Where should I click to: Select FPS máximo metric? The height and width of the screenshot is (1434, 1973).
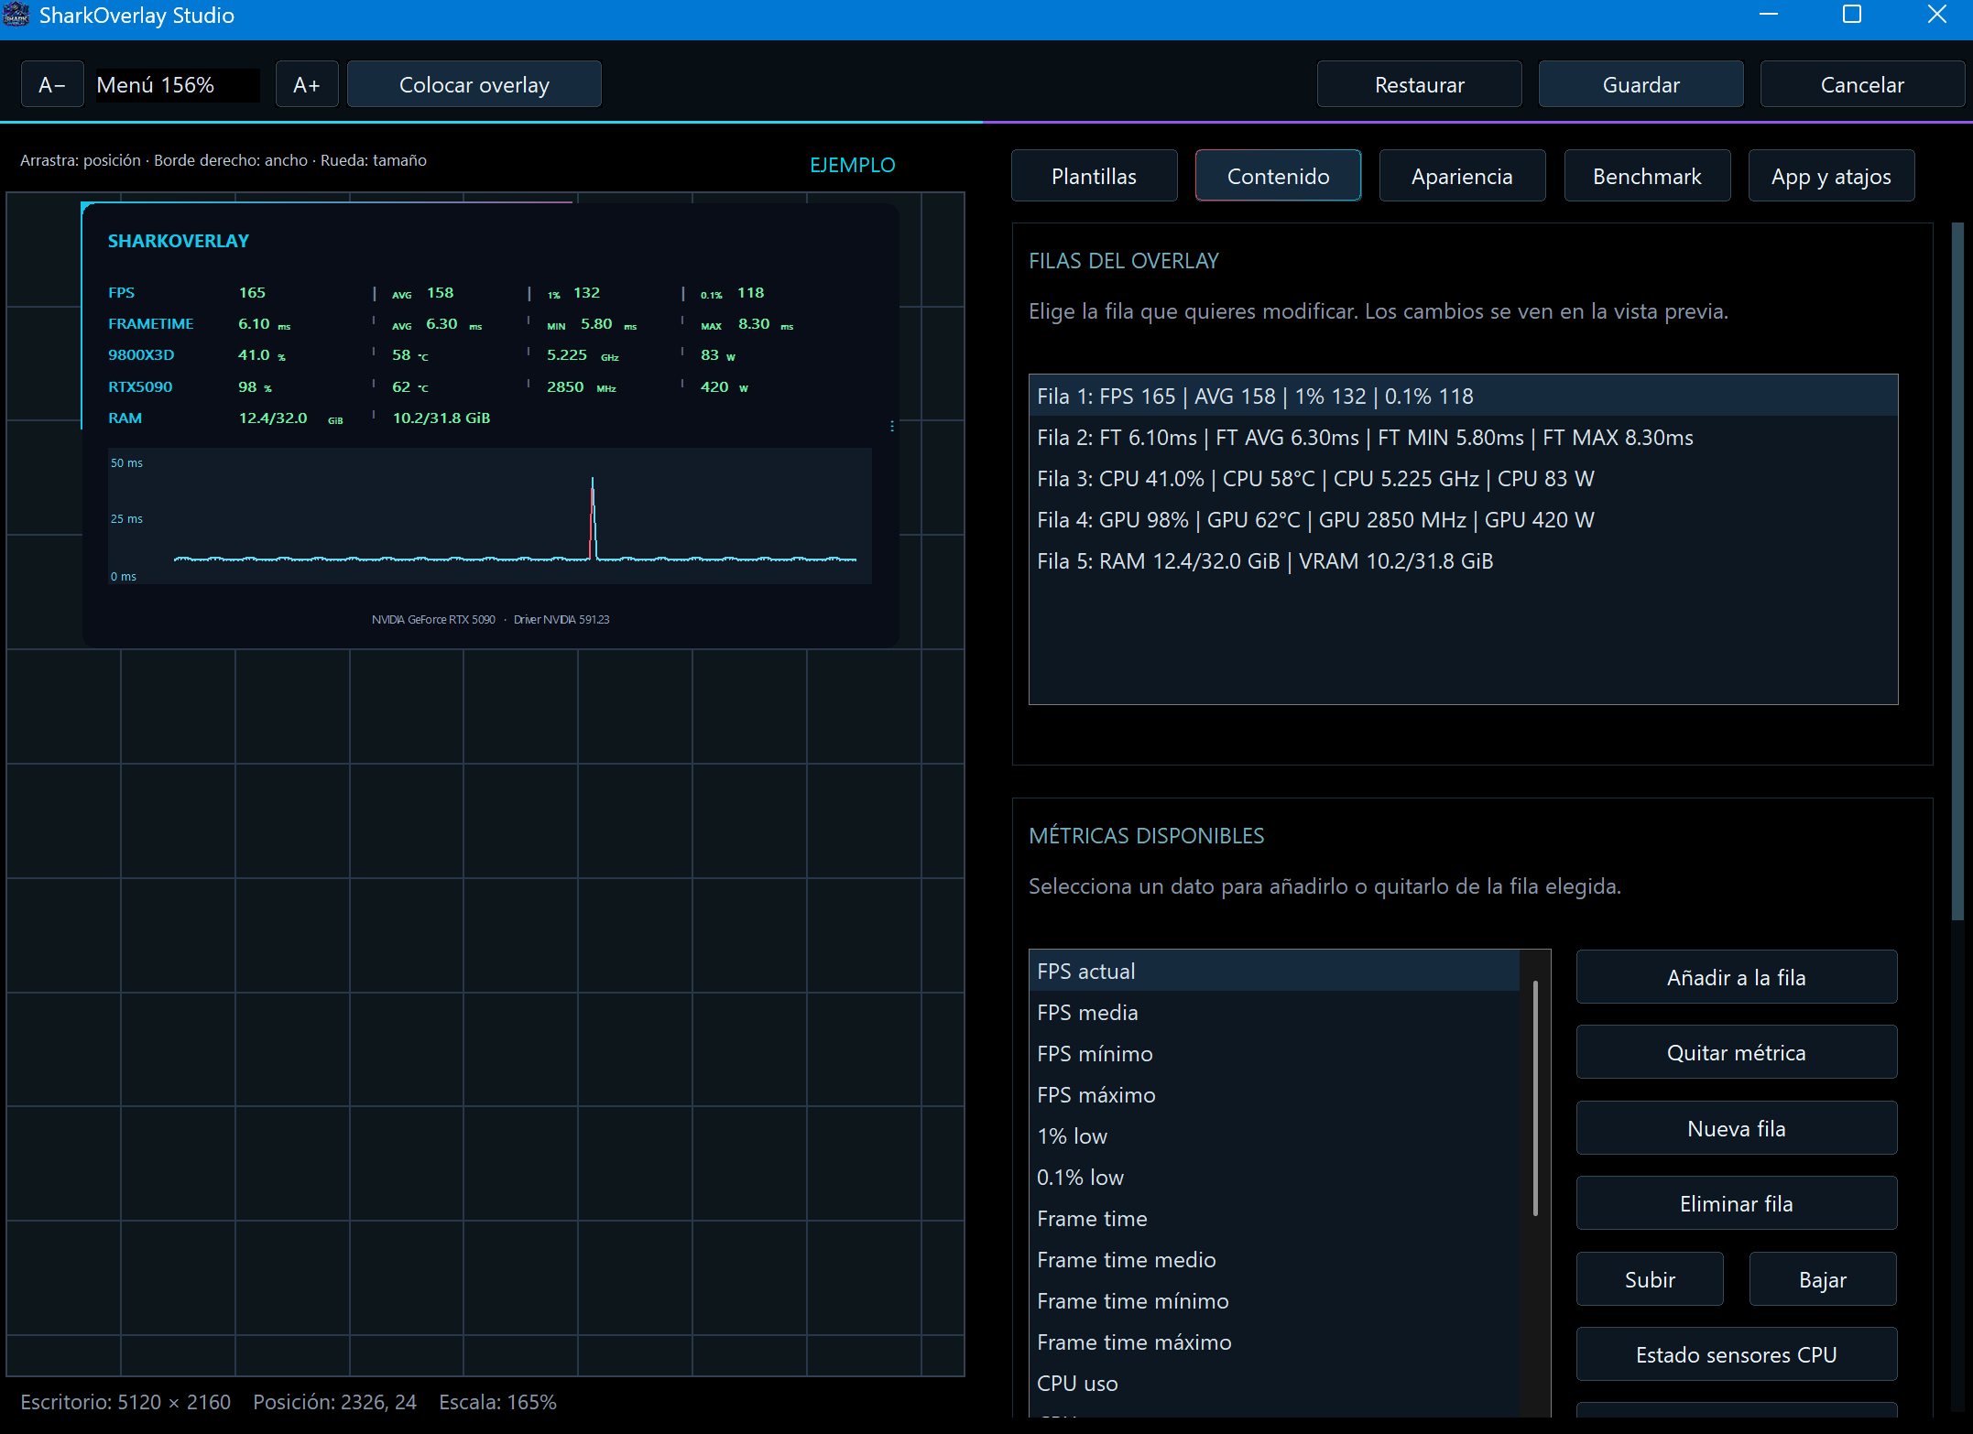click(1274, 1094)
